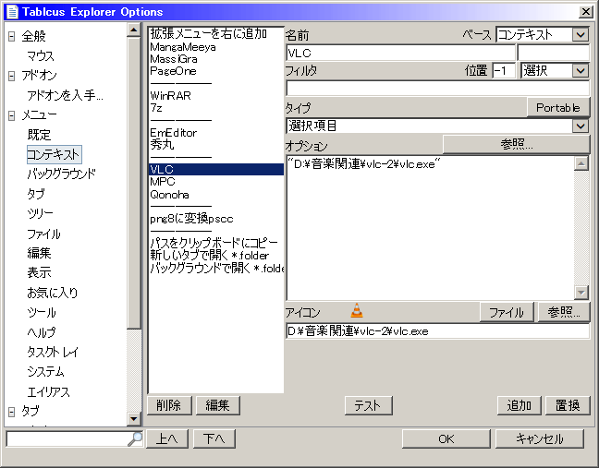Click the 削除 button
The image size is (599, 468).
pos(168,405)
